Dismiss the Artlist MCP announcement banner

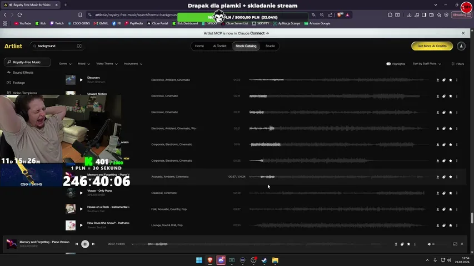(463, 33)
